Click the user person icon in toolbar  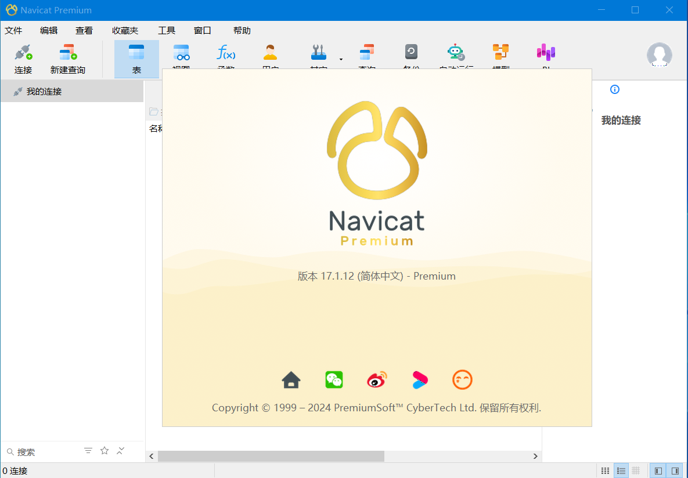[x=271, y=52]
